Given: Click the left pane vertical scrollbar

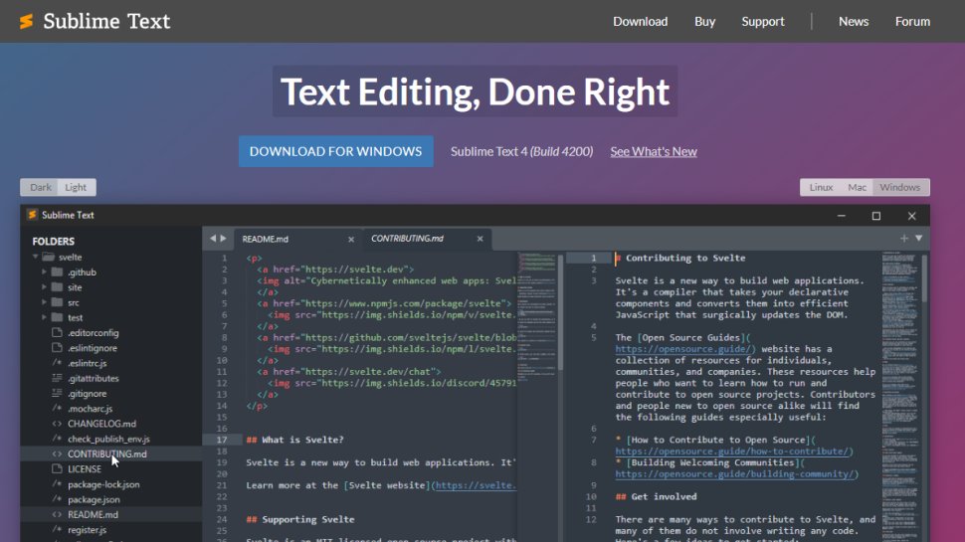Looking at the screenshot, I should [560, 312].
